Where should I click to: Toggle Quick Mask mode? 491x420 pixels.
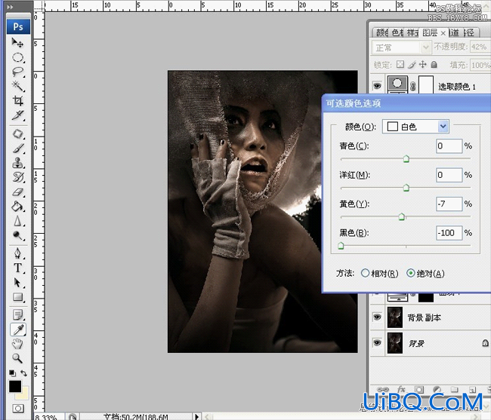coord(18,409)
